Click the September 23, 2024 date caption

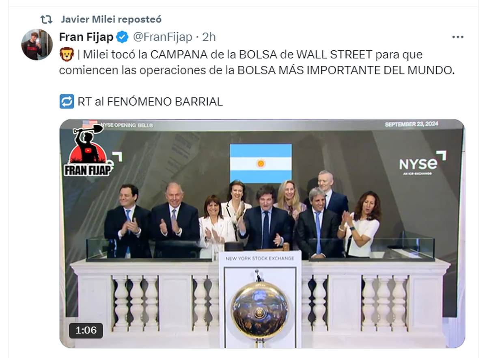pos(412,124)
